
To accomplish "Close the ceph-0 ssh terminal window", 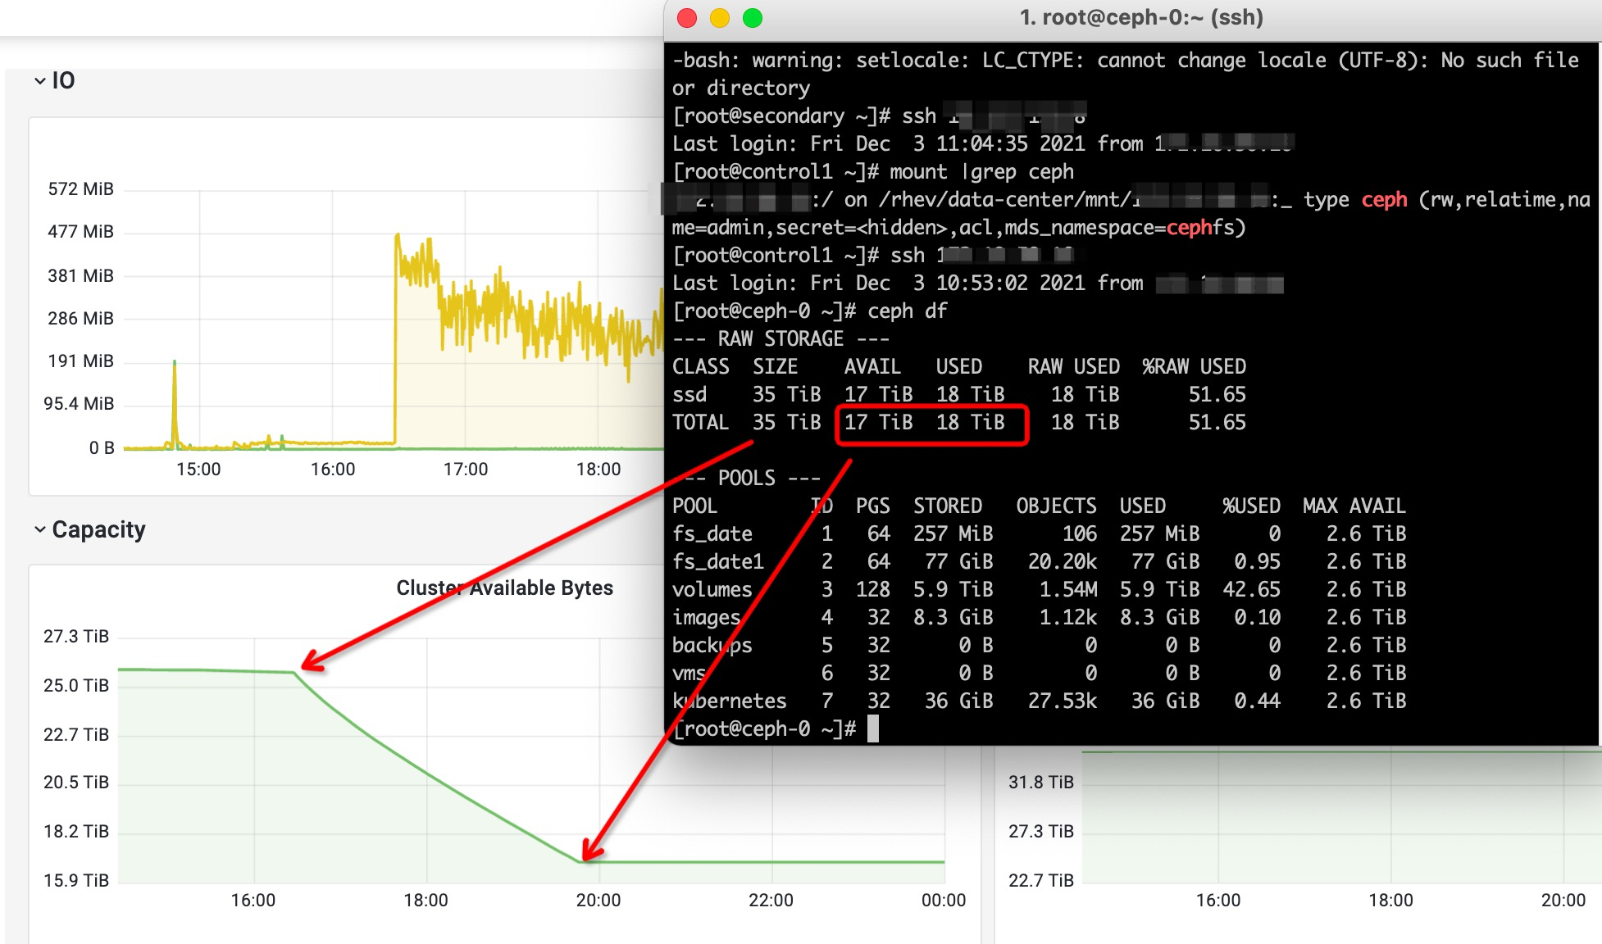I will point(687,18).
